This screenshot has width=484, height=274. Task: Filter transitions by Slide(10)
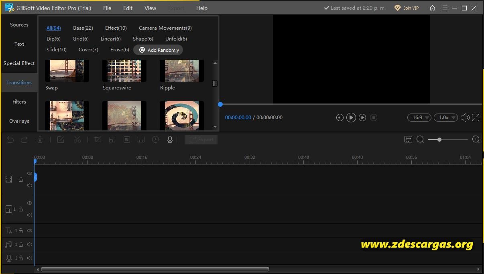(57, 50)
